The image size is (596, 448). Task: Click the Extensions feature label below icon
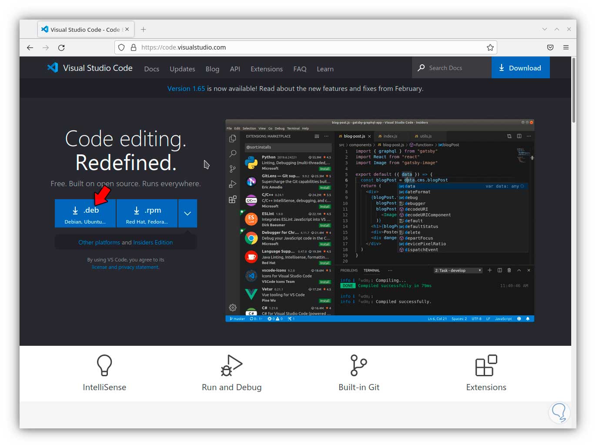pyautogui.click(x=486, y=387)
